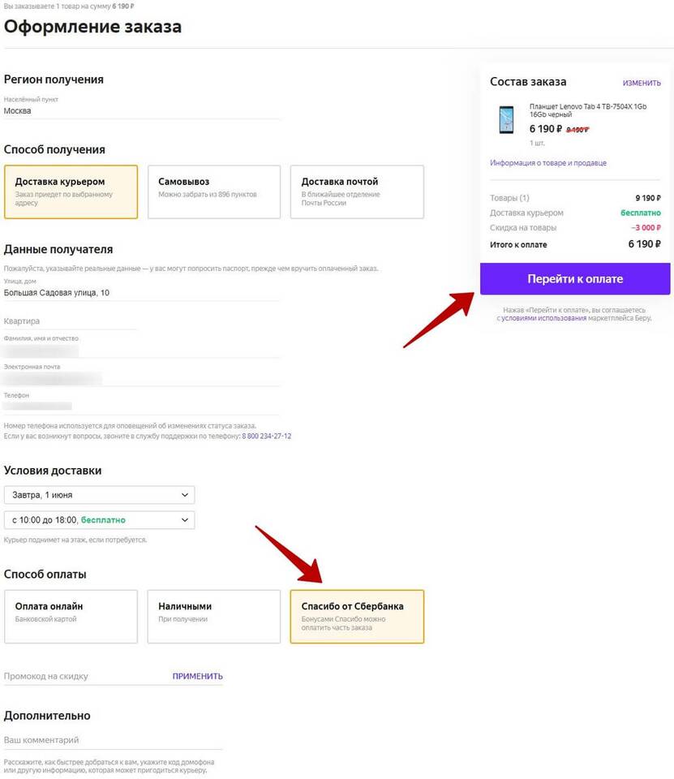Screen dimensions: 674x779
Task: Expand the delivery time slot dropdown
Action: [99, 519]
